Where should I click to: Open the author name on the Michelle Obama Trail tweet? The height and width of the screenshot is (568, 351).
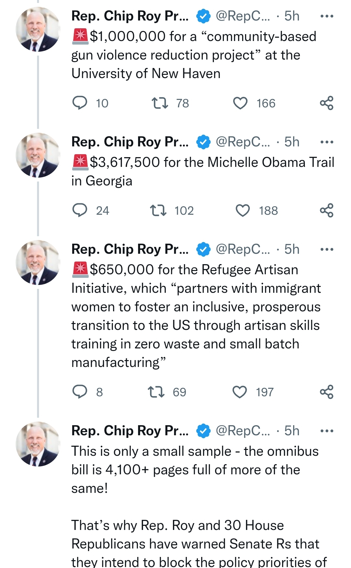(130, 142)
